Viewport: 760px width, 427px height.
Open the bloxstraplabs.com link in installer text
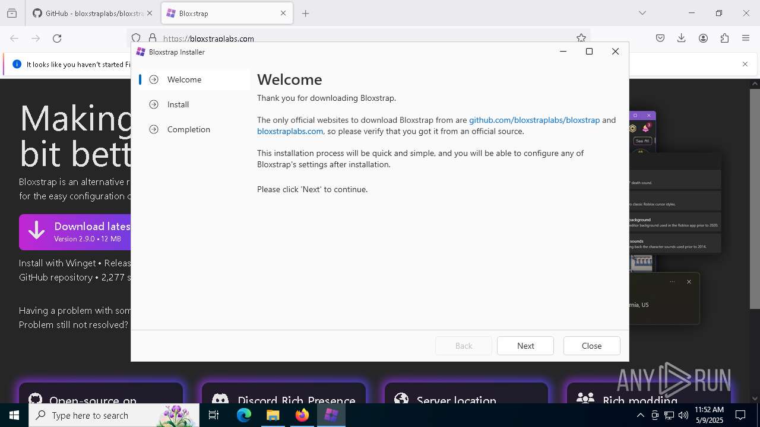point(290,131)
